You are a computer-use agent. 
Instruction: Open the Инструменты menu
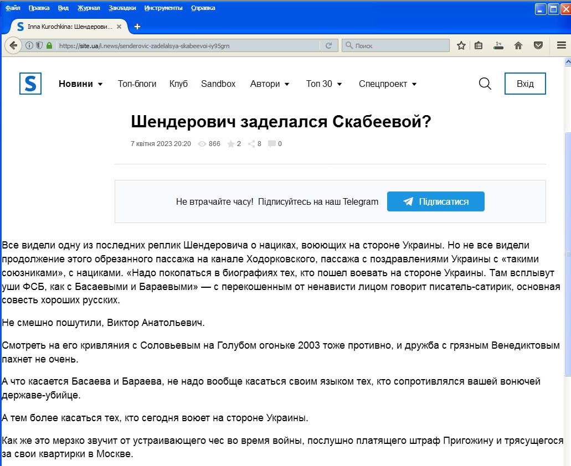click(163, 8)
